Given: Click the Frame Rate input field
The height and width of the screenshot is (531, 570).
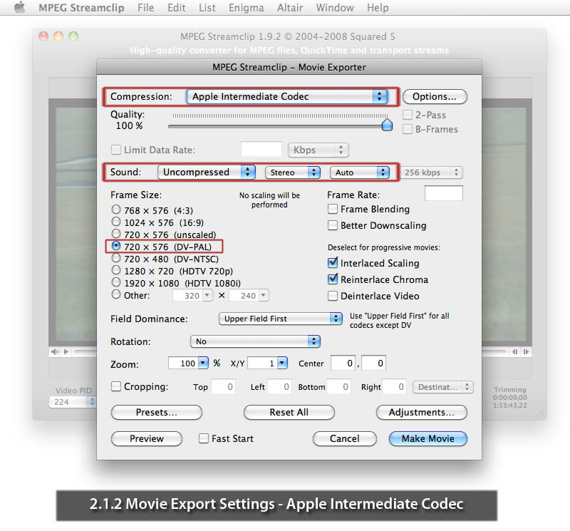Looking at the screenshot, I should tap(443, 193).
